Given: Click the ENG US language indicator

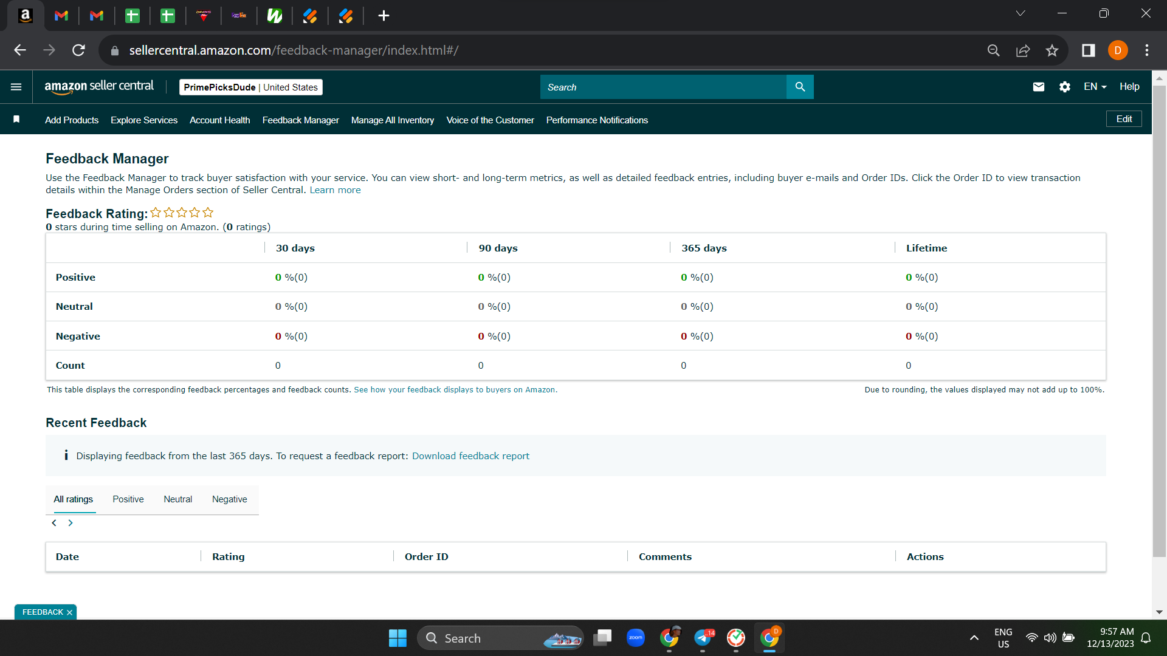Looking at the screenshot, I should (x=1003, y=638).
